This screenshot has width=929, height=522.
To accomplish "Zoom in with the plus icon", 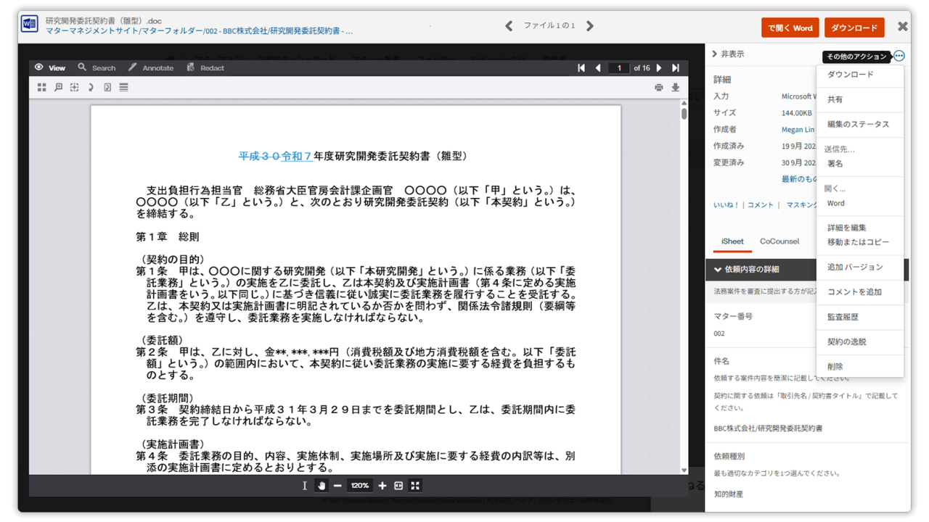I will pos(382,486).
